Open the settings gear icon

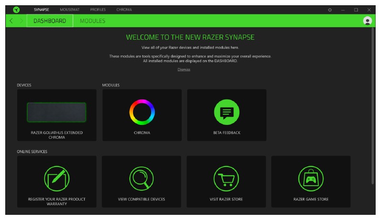pyautogui.click(x=330, y=10)
